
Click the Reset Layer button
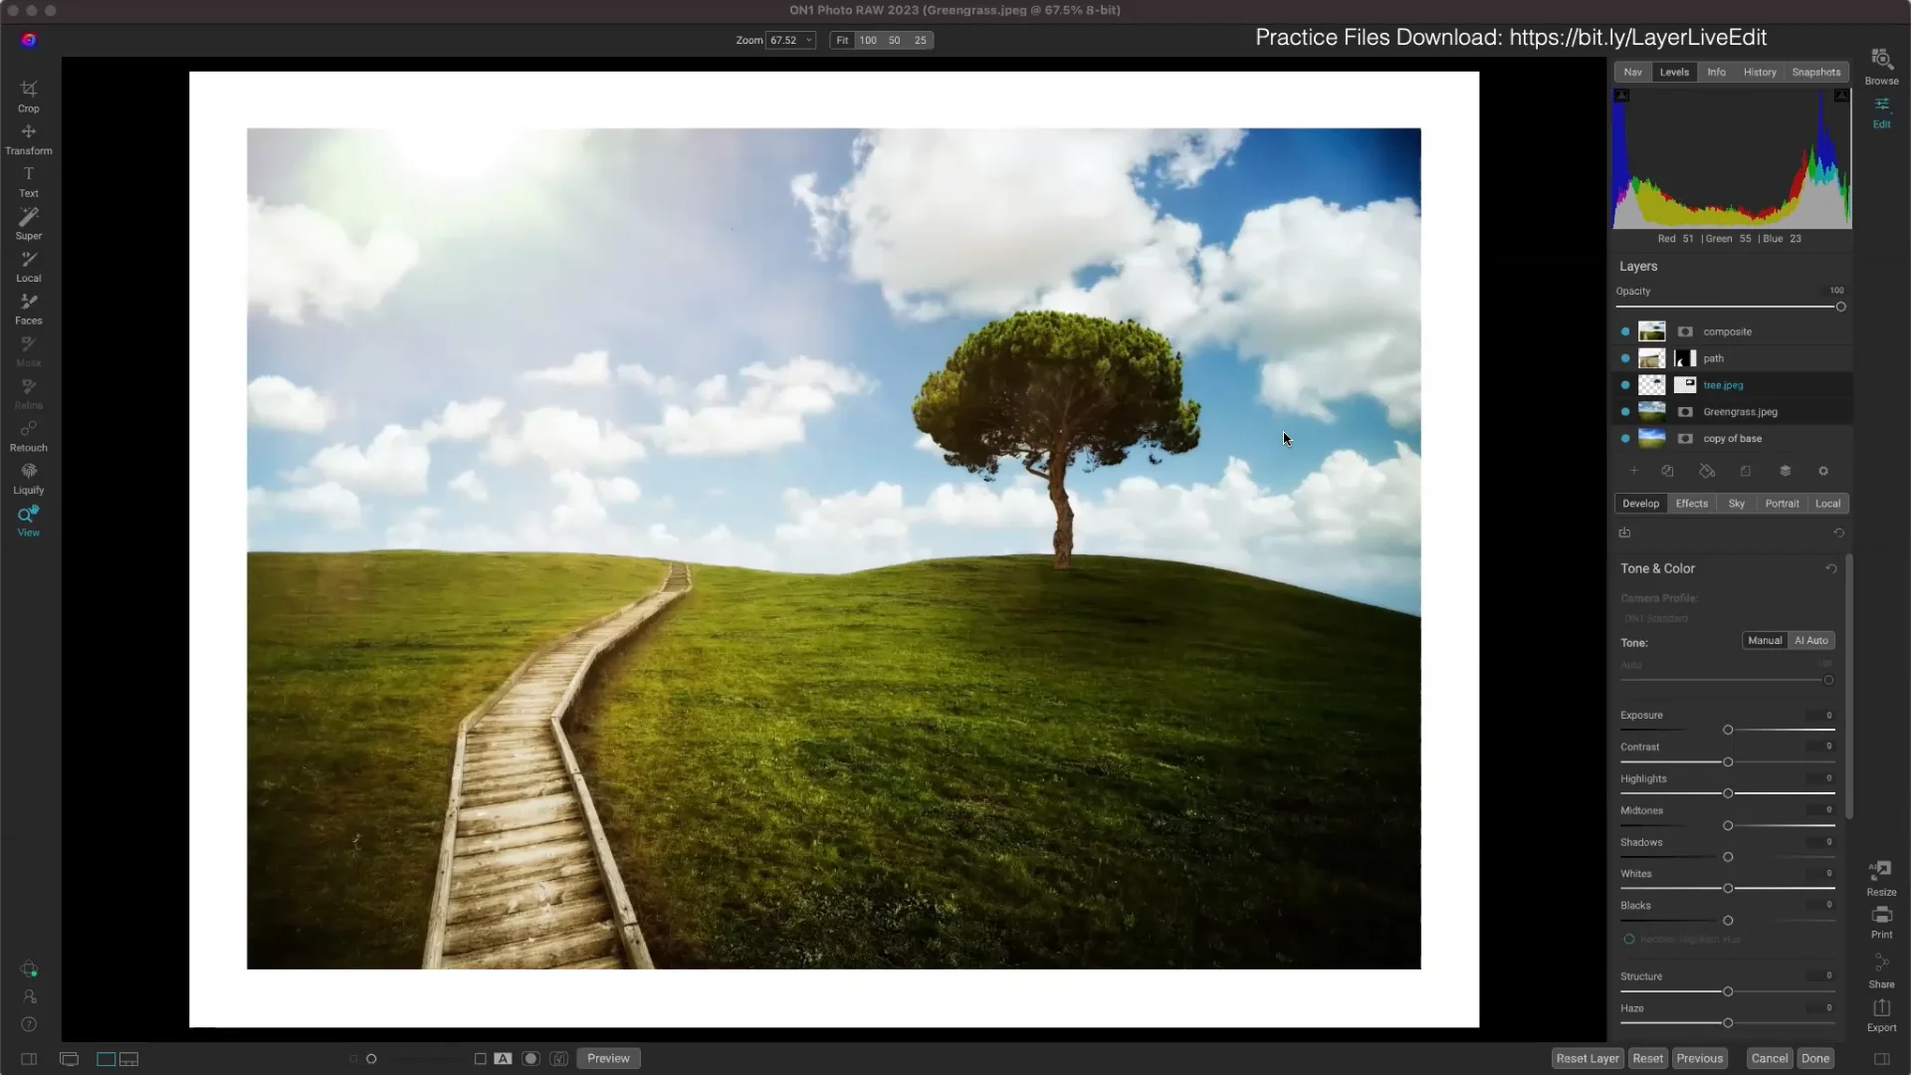point(1588,1058)
